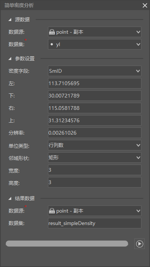
Task: Click the 下 field with 30.00721789
Action: coord(94,96)
